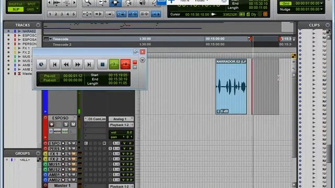
Task: Click Online button in Transport window
Action: (41, 64)
